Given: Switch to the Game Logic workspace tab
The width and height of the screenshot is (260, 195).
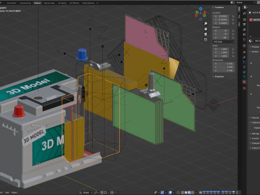Looking at the screenshot, I should [x=49, y=3].
